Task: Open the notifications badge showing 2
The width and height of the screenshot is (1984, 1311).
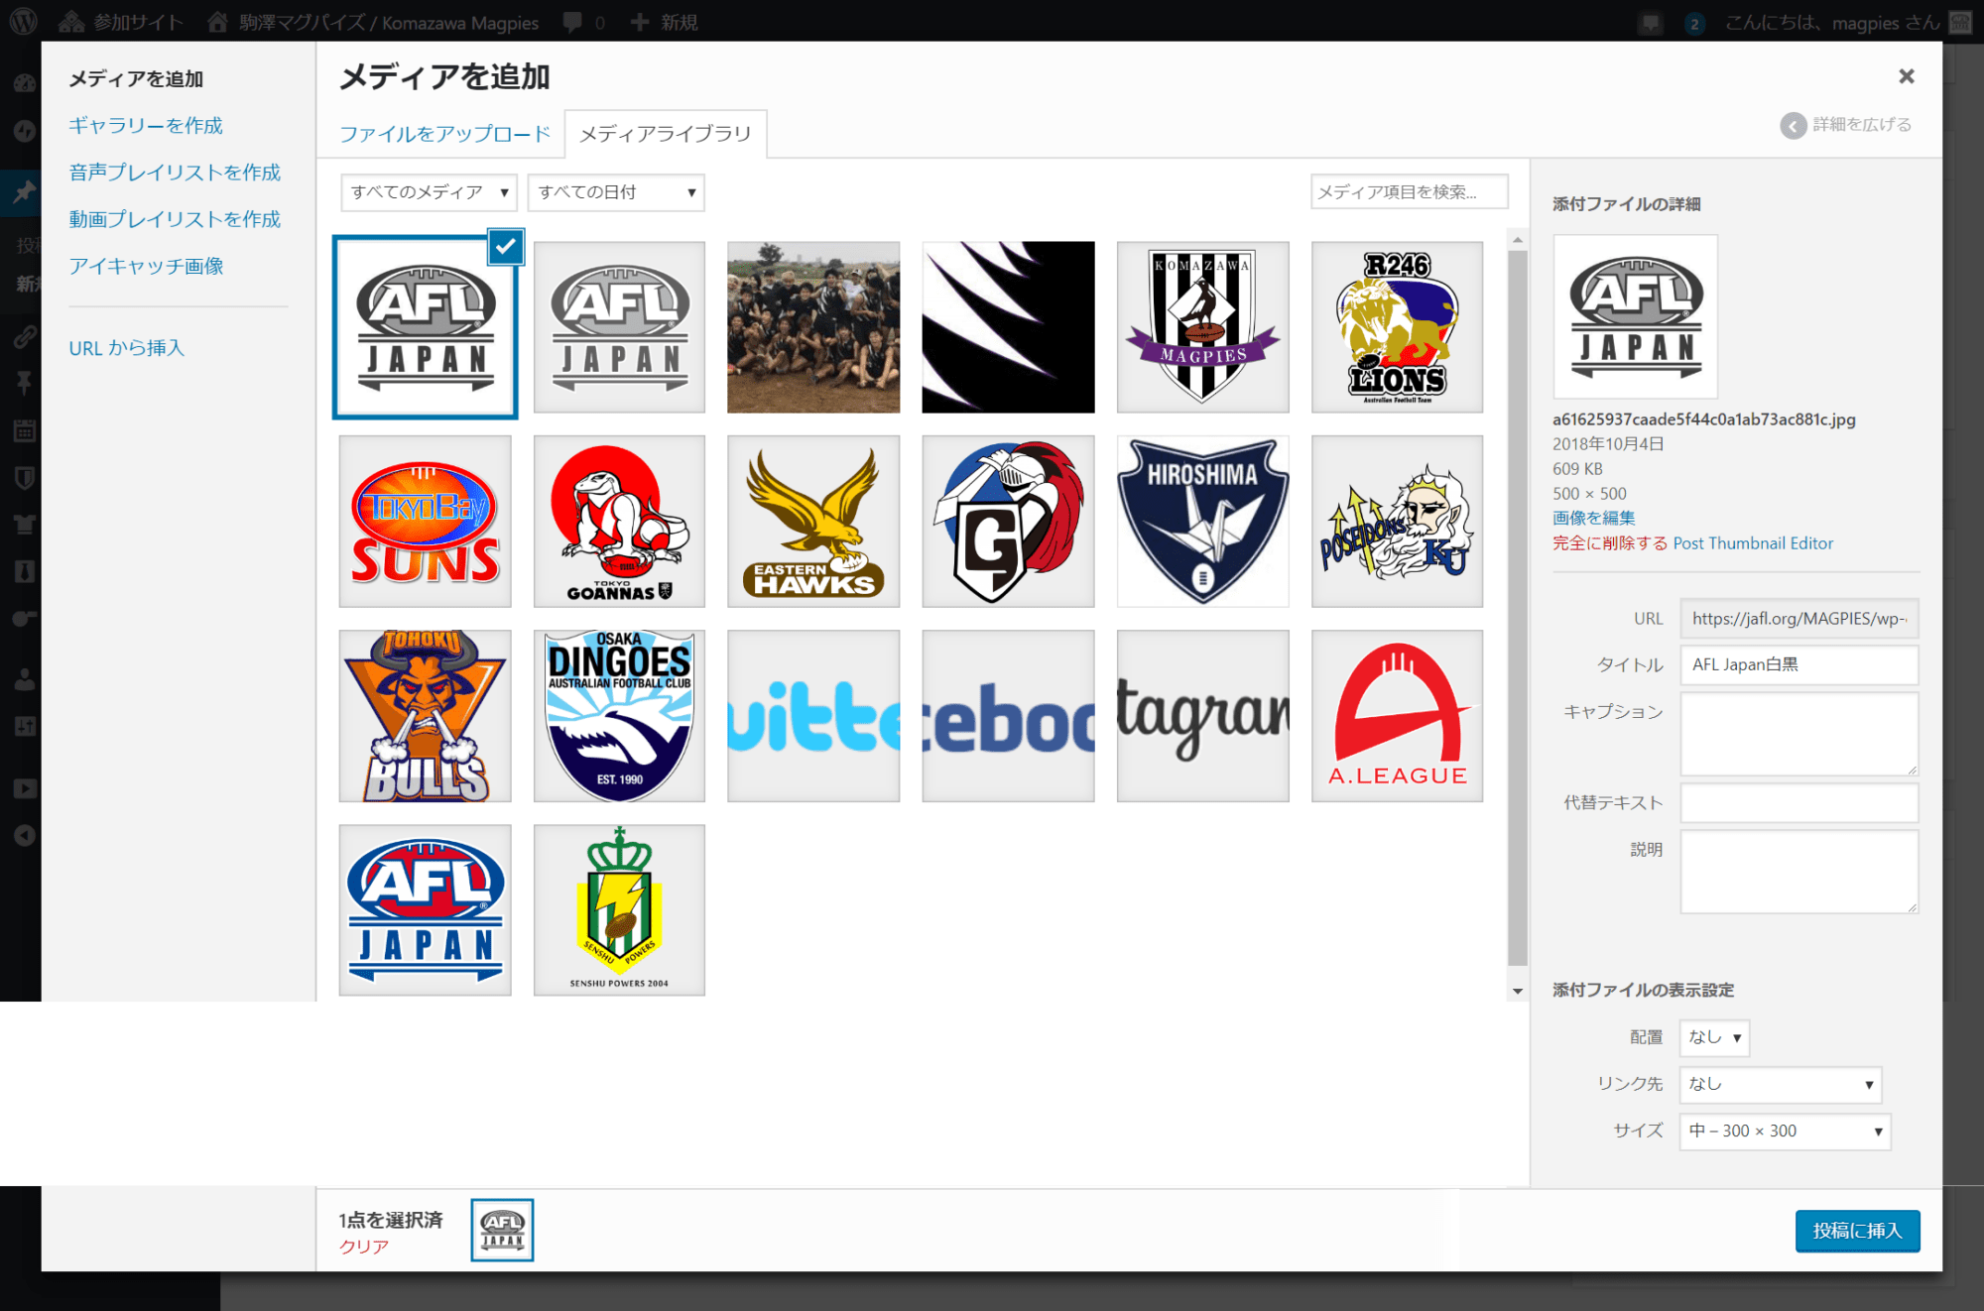Action: (1694, 24)
